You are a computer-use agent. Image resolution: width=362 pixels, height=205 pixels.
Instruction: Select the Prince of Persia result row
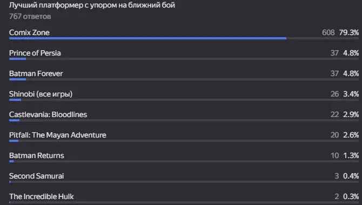click(x=184, y=54)
